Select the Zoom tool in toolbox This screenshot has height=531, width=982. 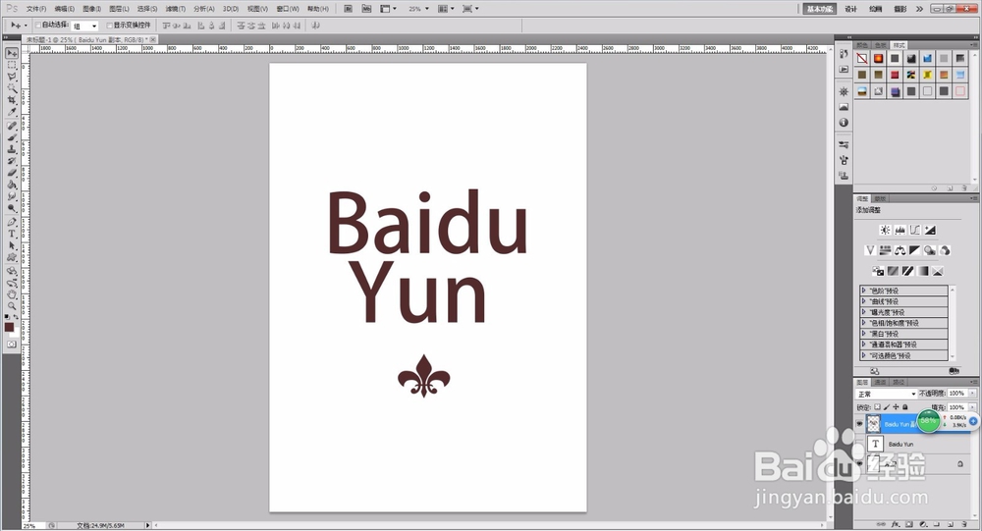coord(12,306)
